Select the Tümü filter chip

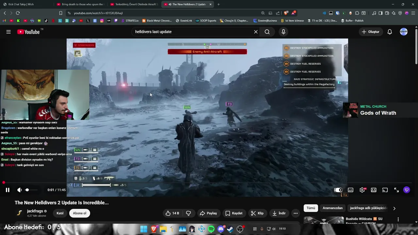[x=311, y=208]
